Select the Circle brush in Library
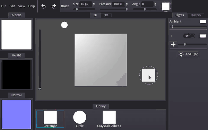The image size is (208, 130). [80, 119]
